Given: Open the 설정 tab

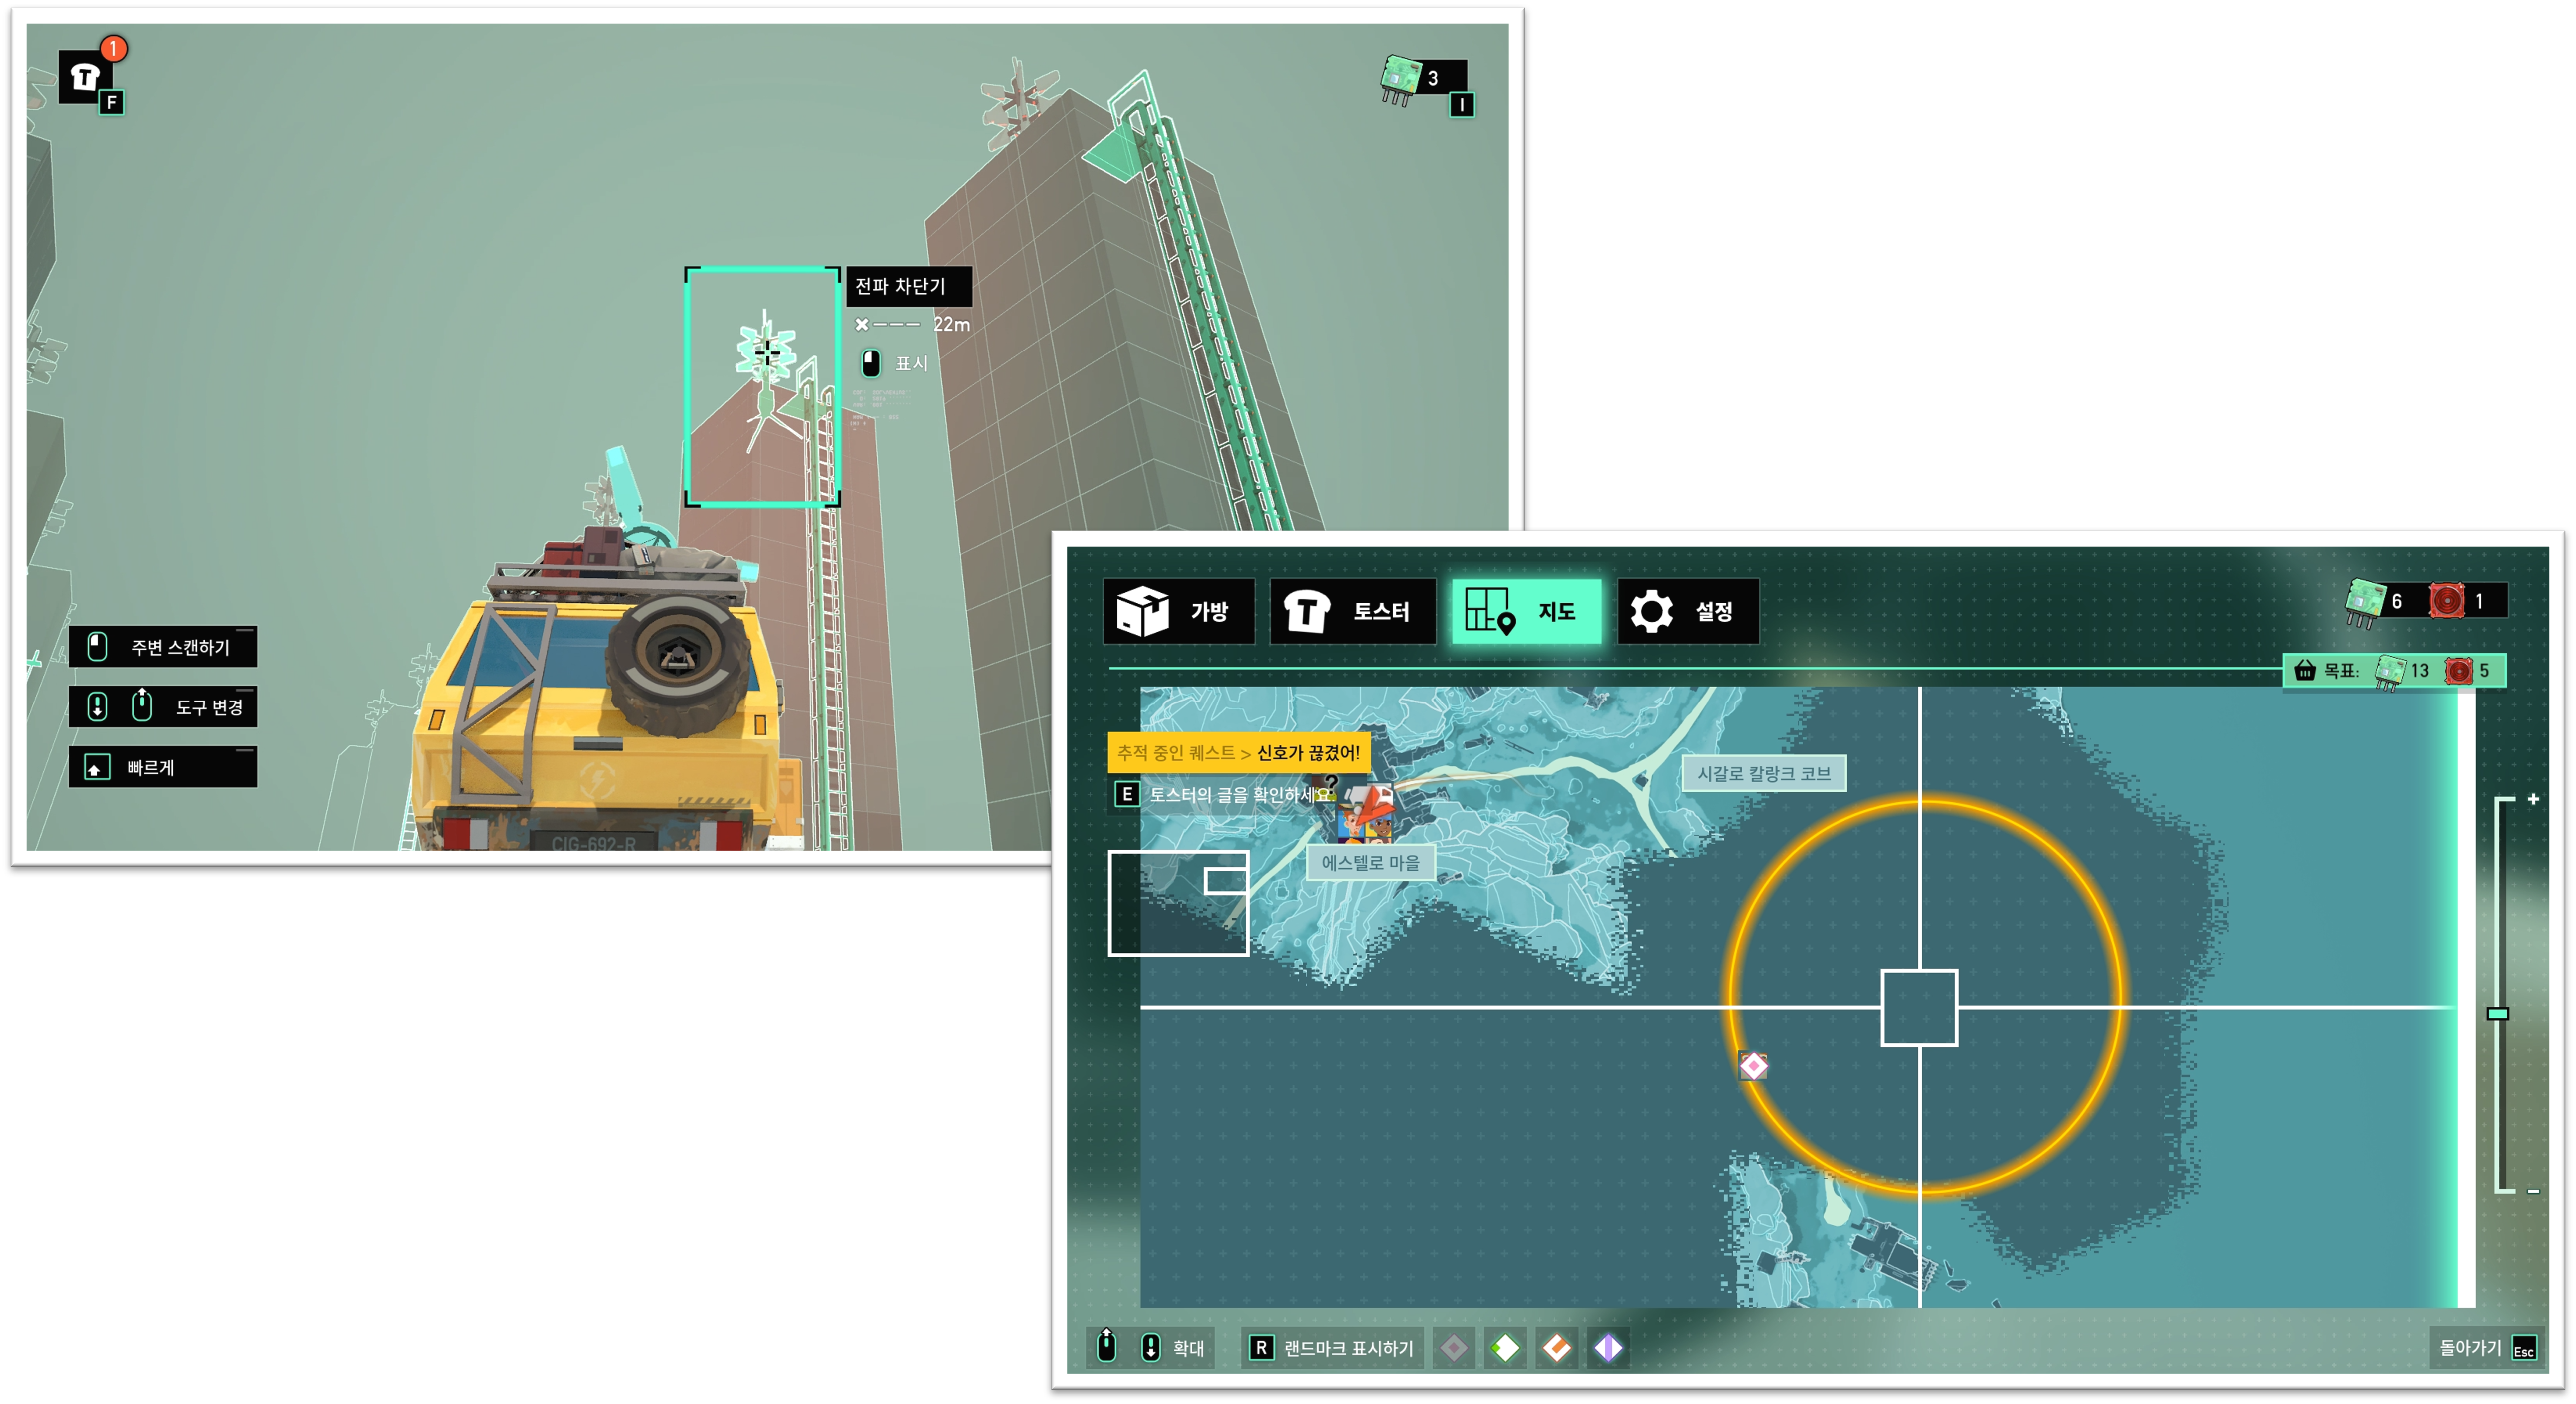Looking at the screenshot, I should coord(1688,611).
